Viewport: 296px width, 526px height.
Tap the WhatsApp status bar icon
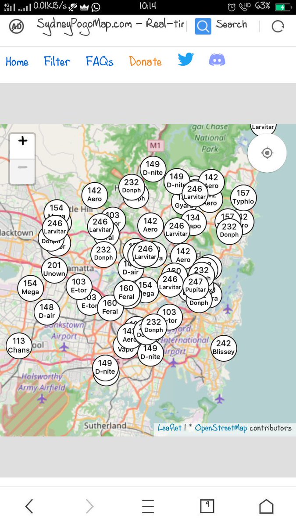coord(95,7)
